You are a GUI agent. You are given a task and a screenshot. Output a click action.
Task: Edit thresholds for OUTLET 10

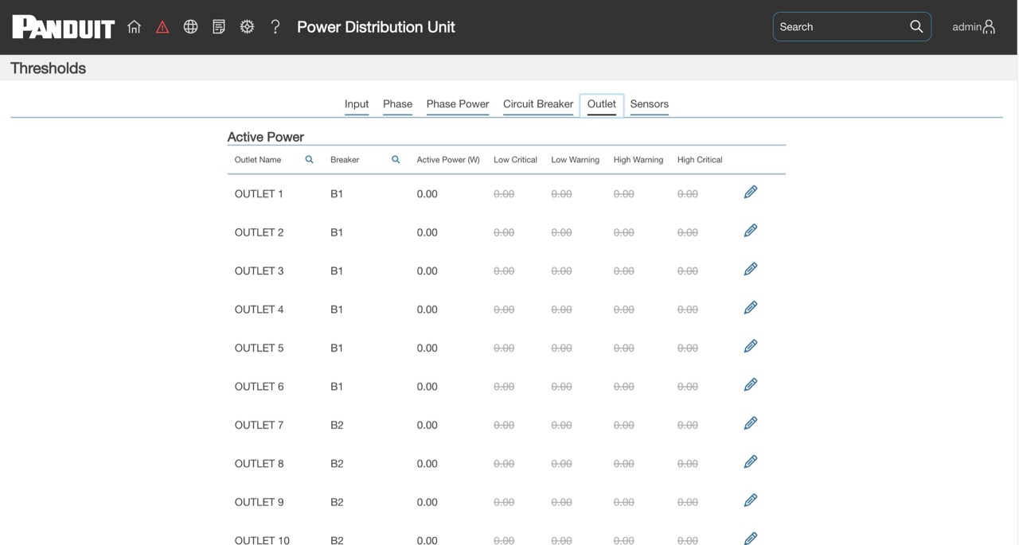pyautogui.click(x=751, y=539)
